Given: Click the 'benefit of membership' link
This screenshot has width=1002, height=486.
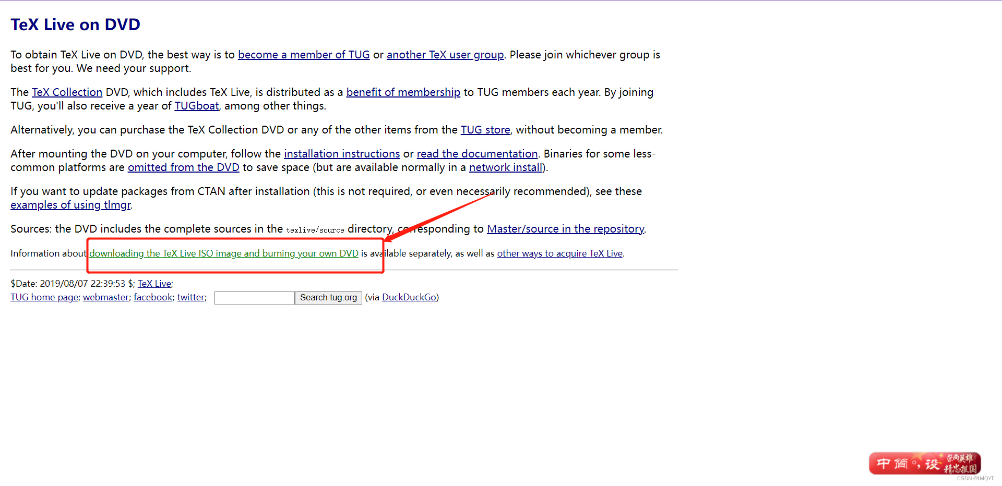Looking at the screenshot, I should click(x=403, y=92).
